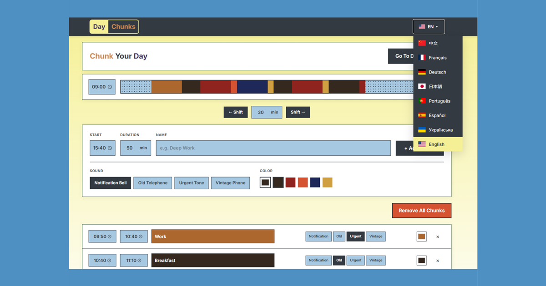Set Breakfast chunk sound to Vintage
Image resolution: width=546 pixels, height=286 pixels.
click(376, 261)
